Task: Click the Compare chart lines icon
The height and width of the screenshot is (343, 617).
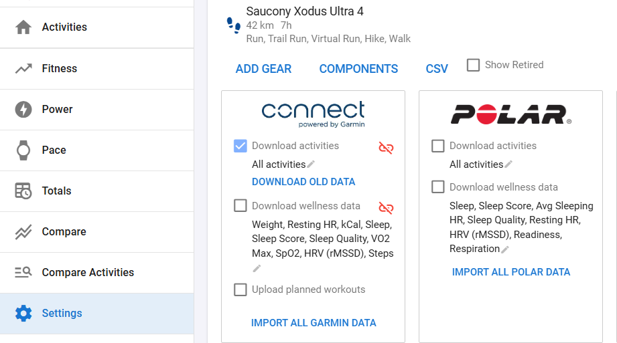Action: 23,232
